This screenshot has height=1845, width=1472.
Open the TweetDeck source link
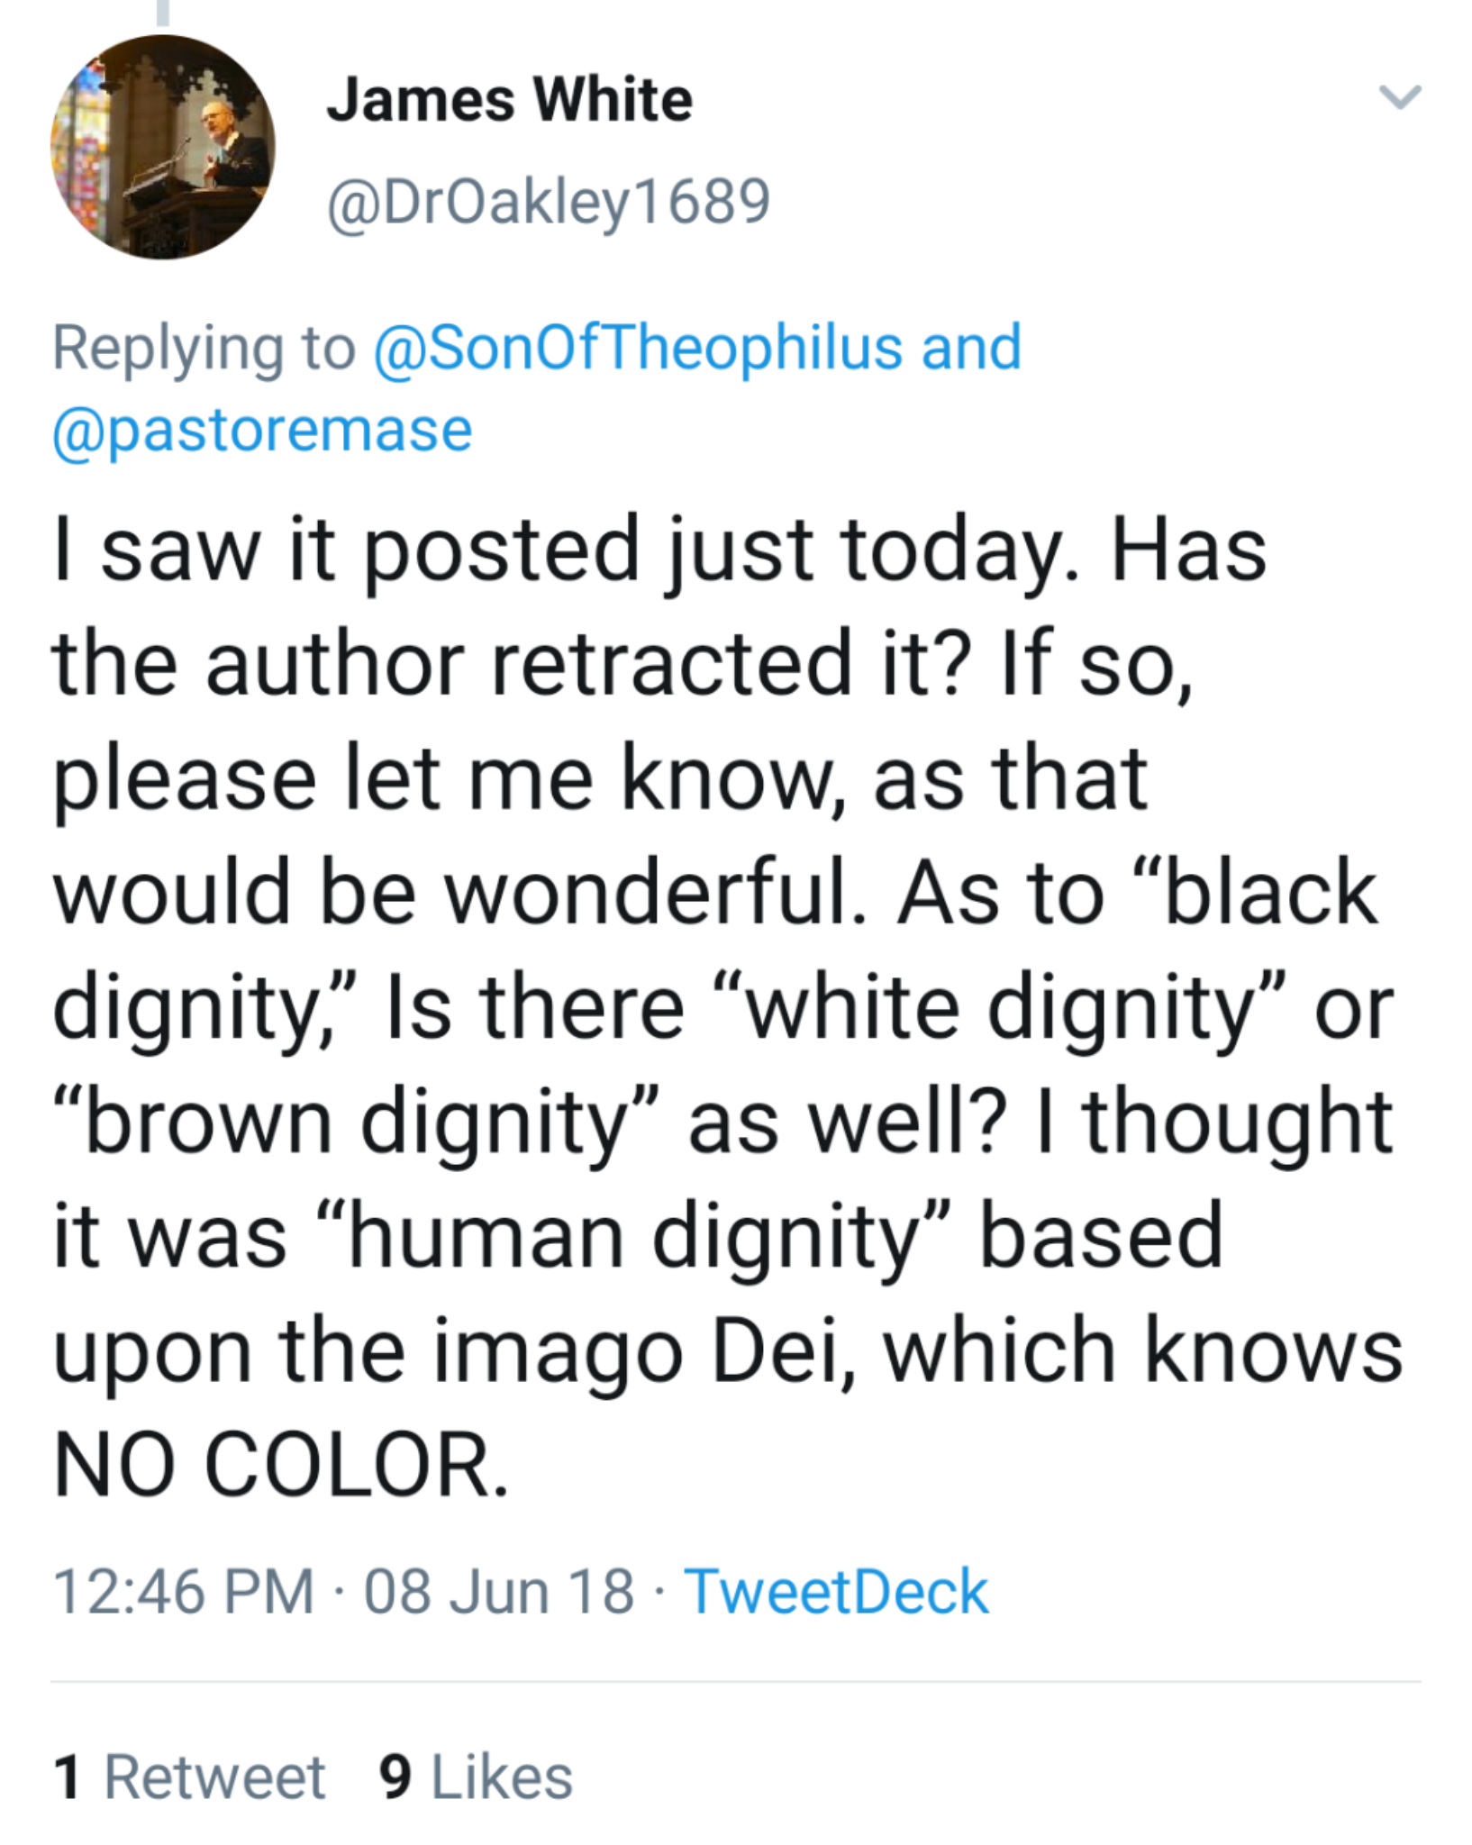tap(836, 1591)
